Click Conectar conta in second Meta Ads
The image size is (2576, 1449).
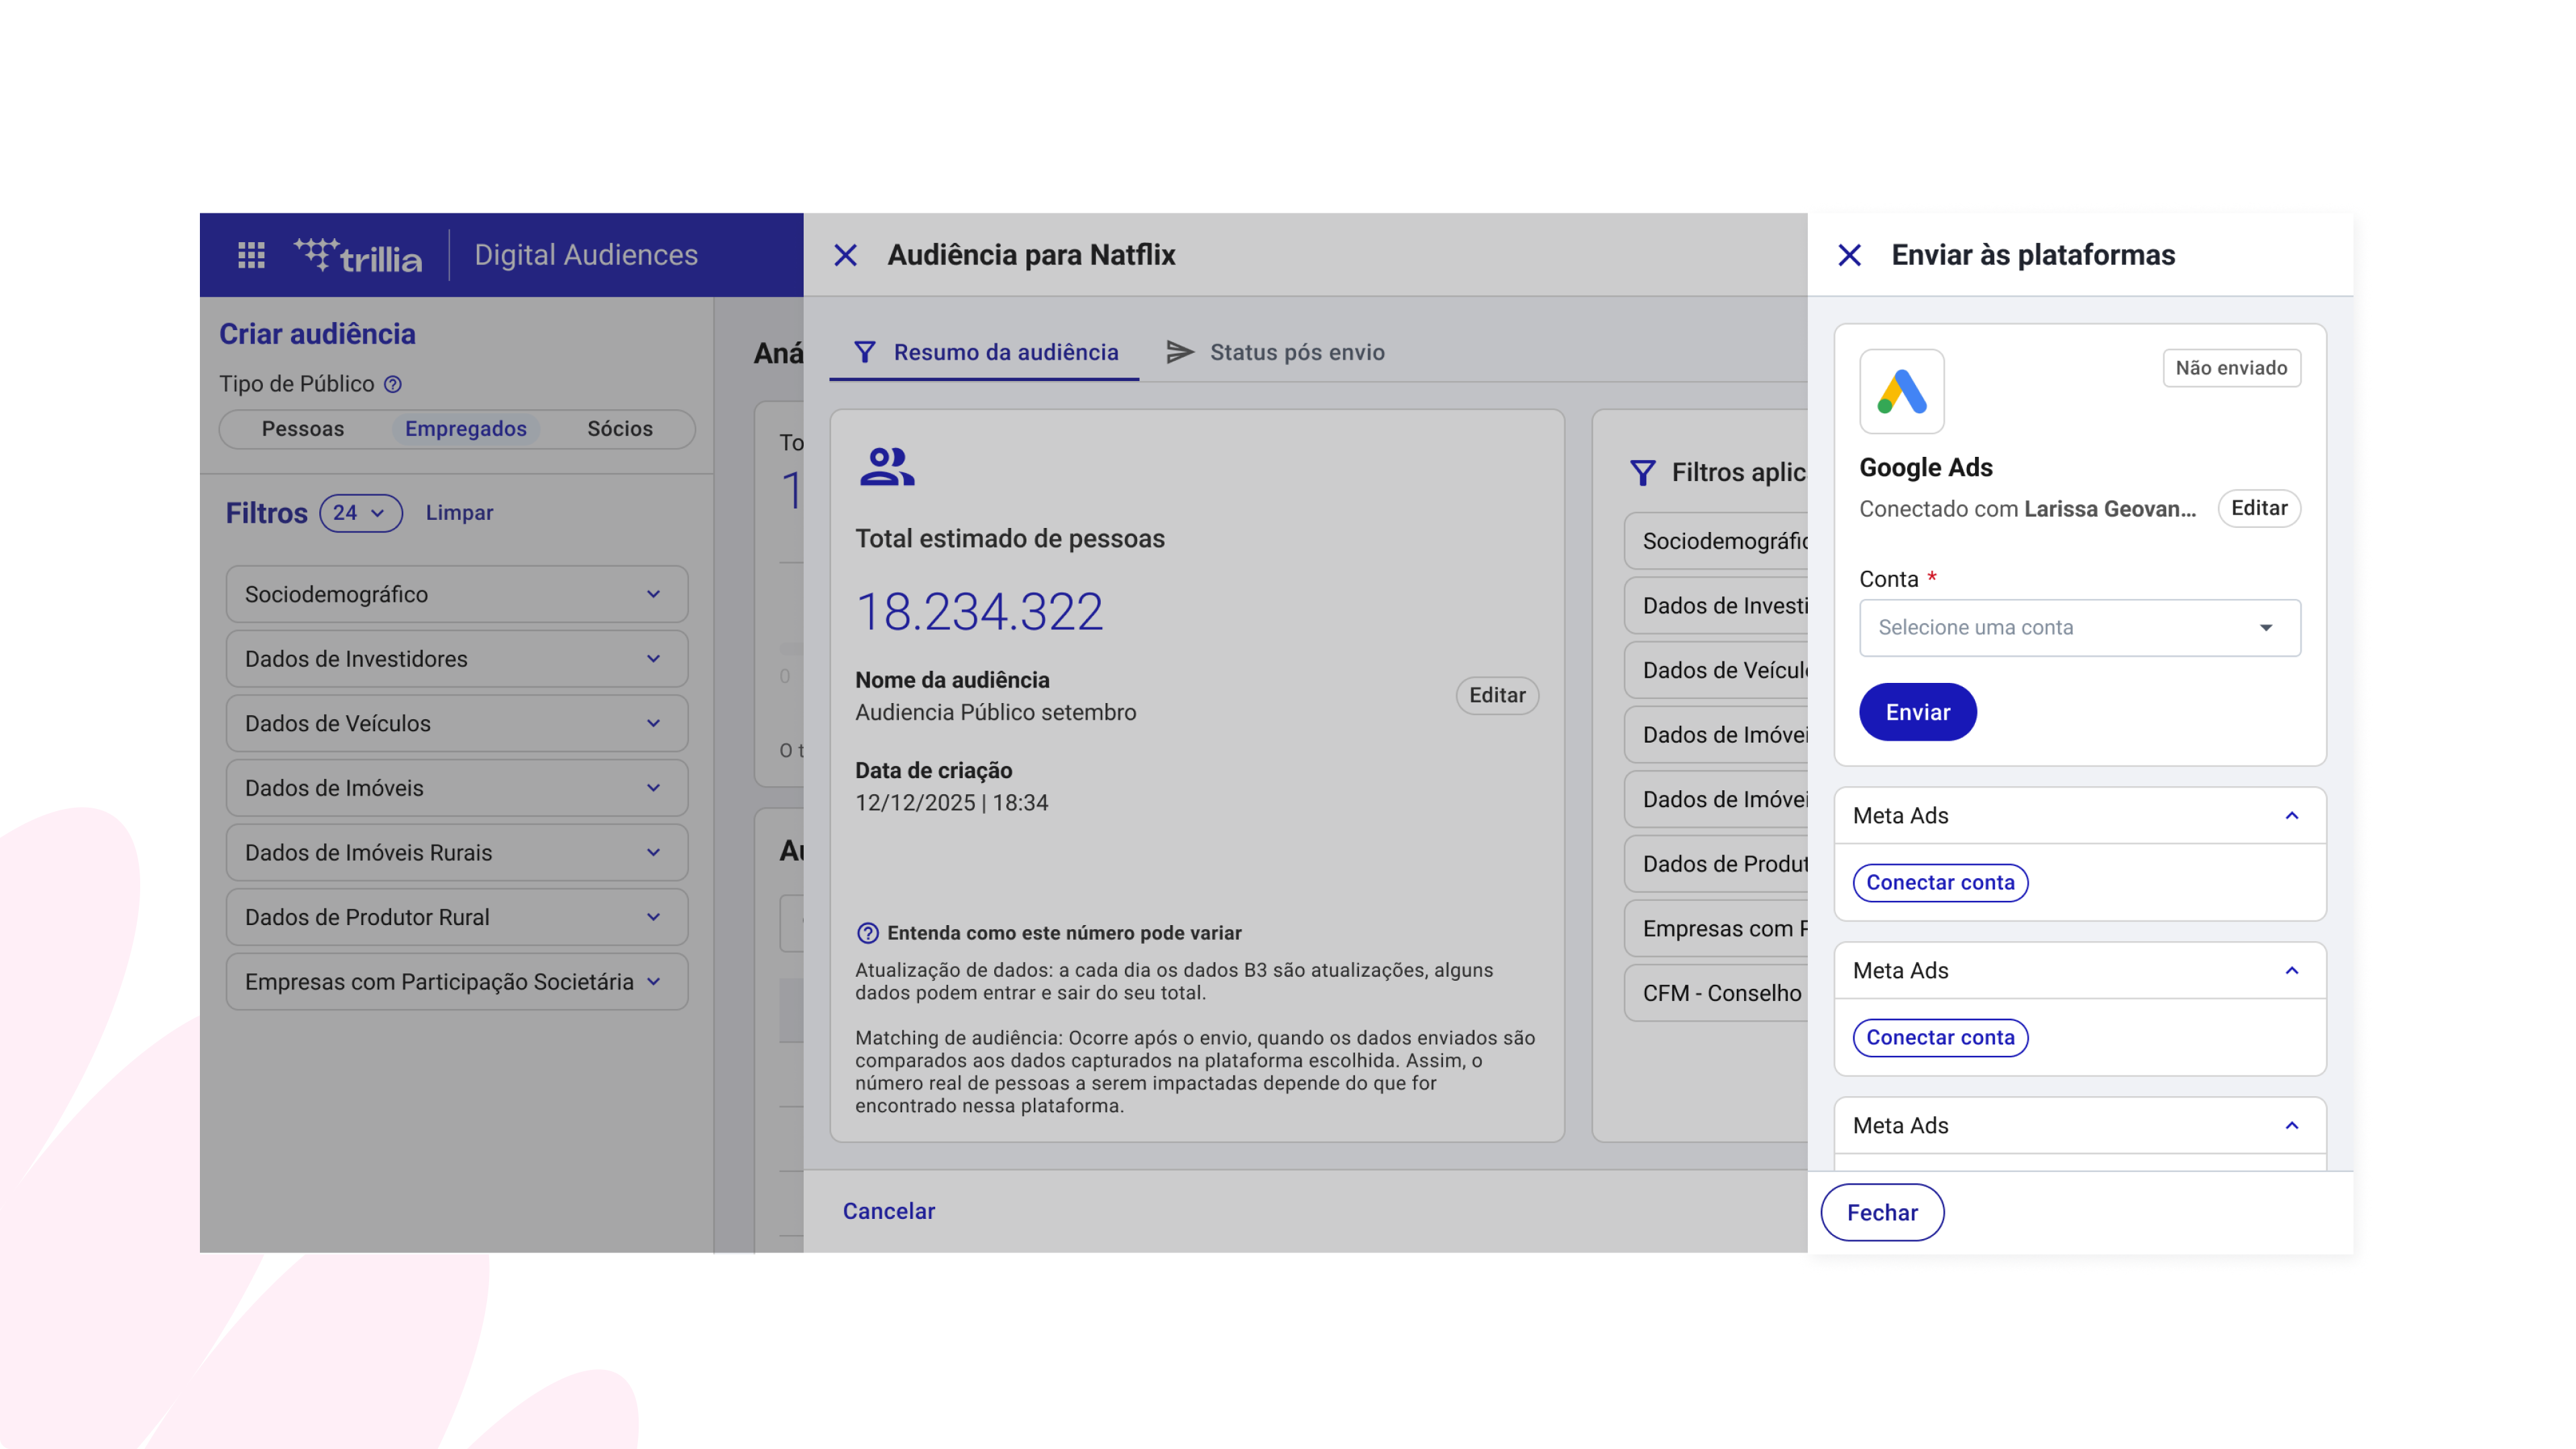tap(1940, 1038)
